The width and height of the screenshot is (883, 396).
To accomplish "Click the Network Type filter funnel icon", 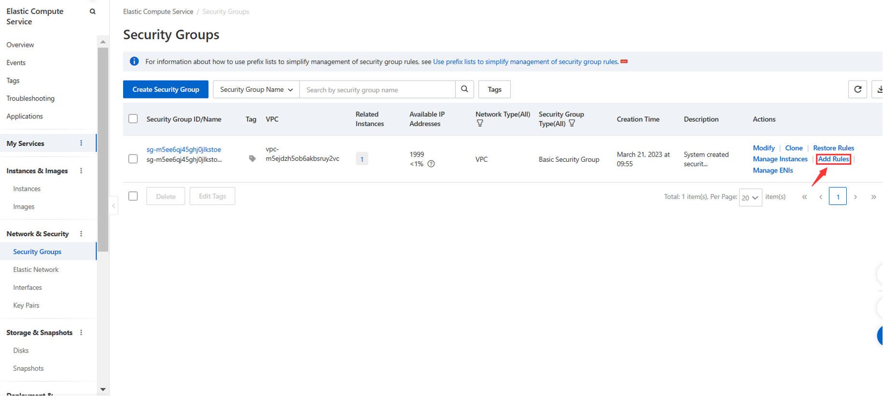I will pyautogui.click(x=480, y=124).
